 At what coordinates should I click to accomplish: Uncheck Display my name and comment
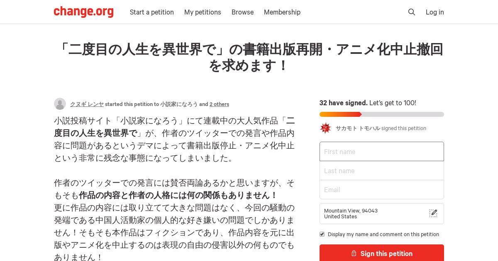(x=322, y=234)
